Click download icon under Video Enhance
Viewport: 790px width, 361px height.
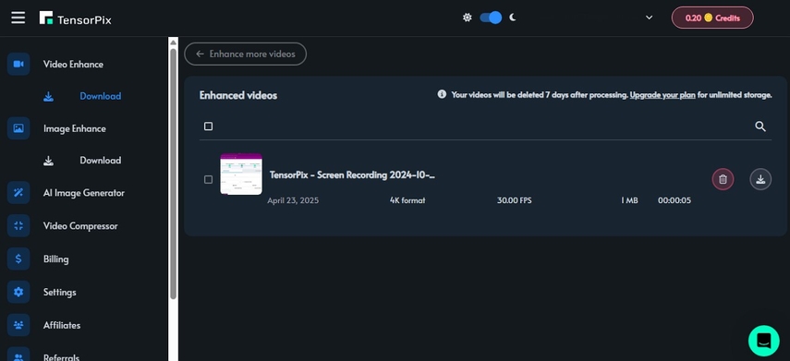(48, 96)
